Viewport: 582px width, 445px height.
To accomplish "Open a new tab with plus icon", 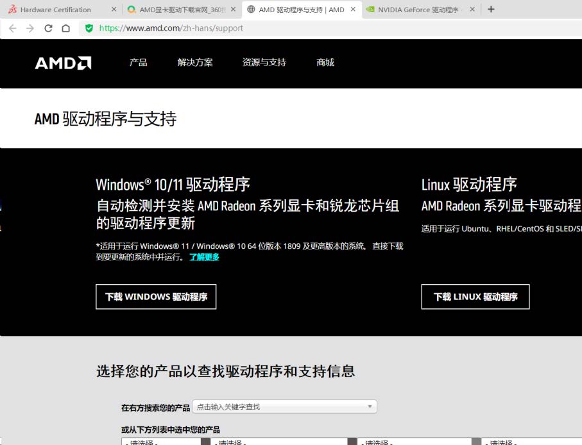I will [x=491, y=9].
